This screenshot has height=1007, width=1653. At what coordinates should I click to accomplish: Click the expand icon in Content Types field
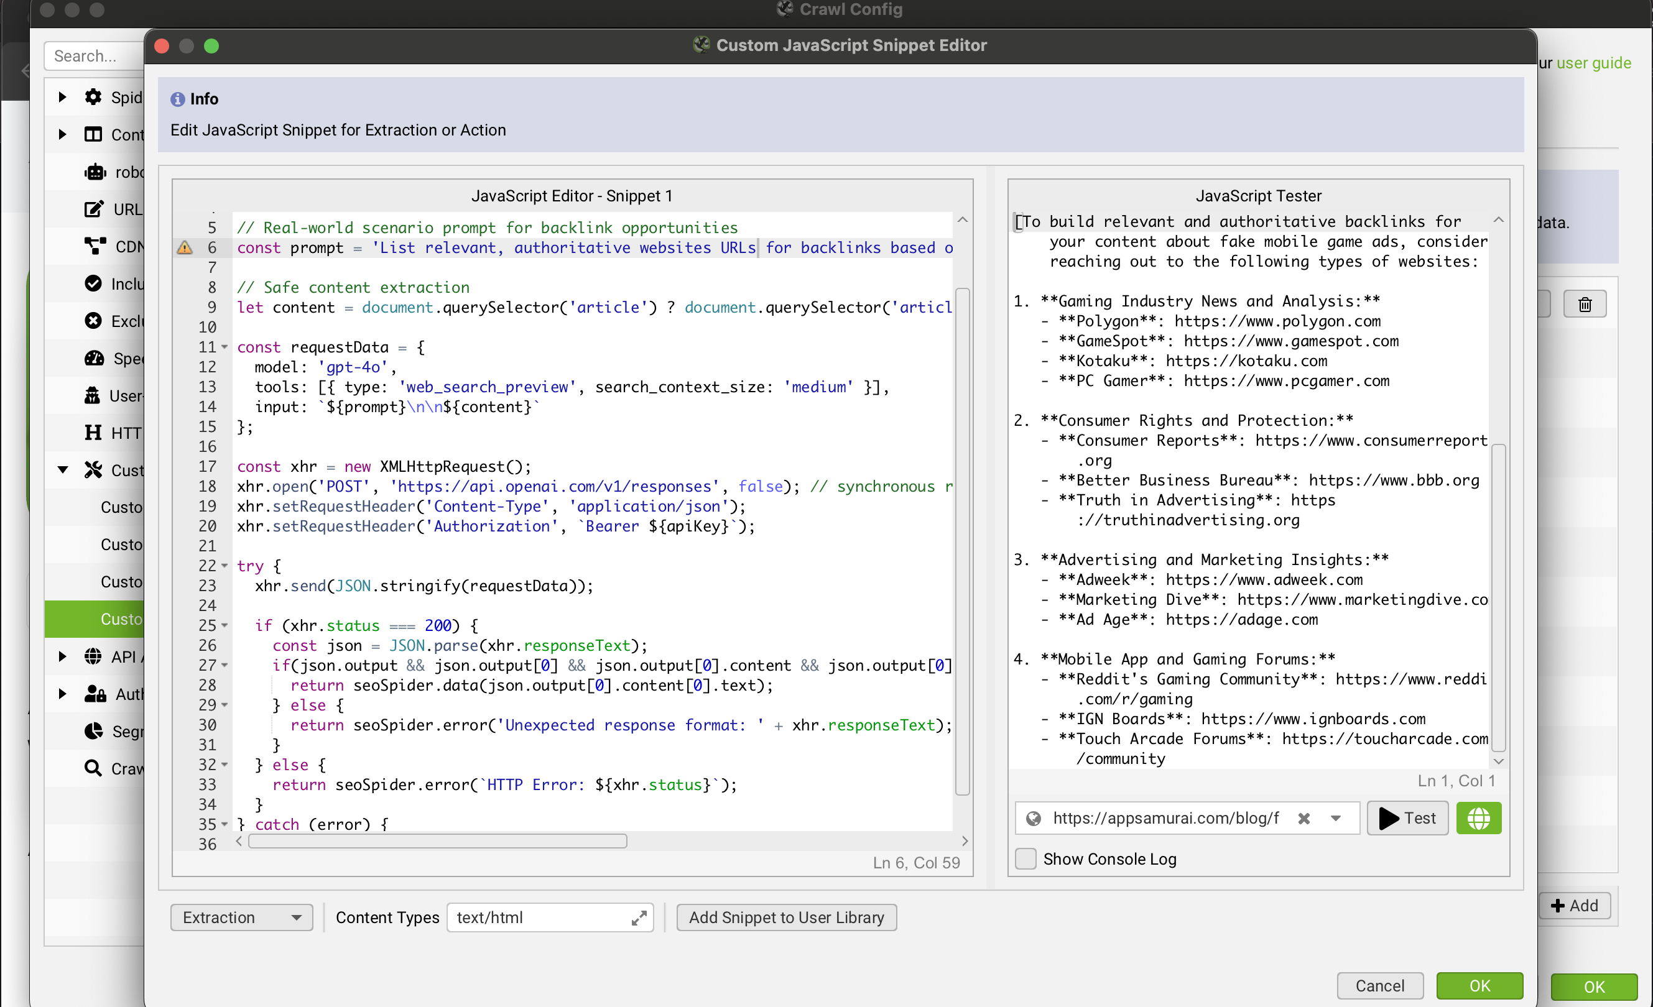639,917
